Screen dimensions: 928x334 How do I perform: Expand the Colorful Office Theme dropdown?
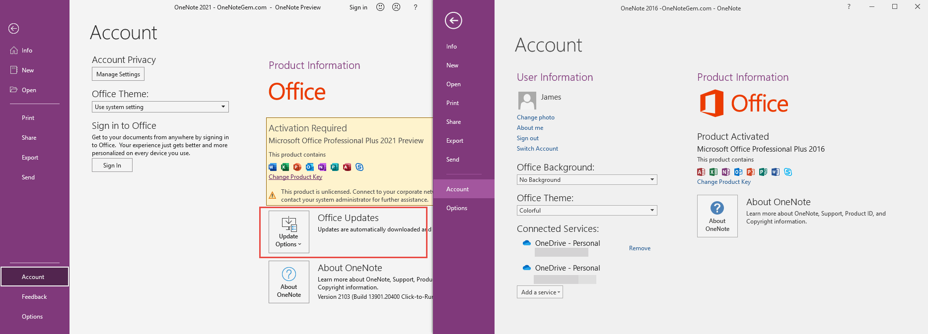tap(587, 211)
